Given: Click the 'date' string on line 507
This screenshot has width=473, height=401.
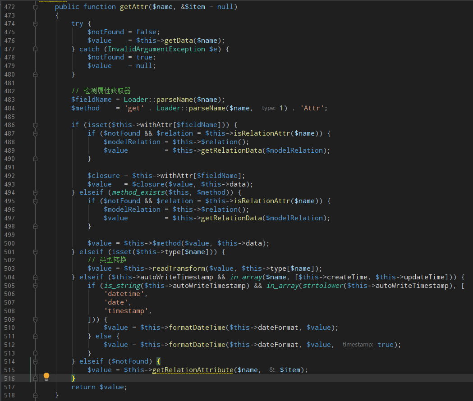Looking at the screenshot, I should coord(116,302).
